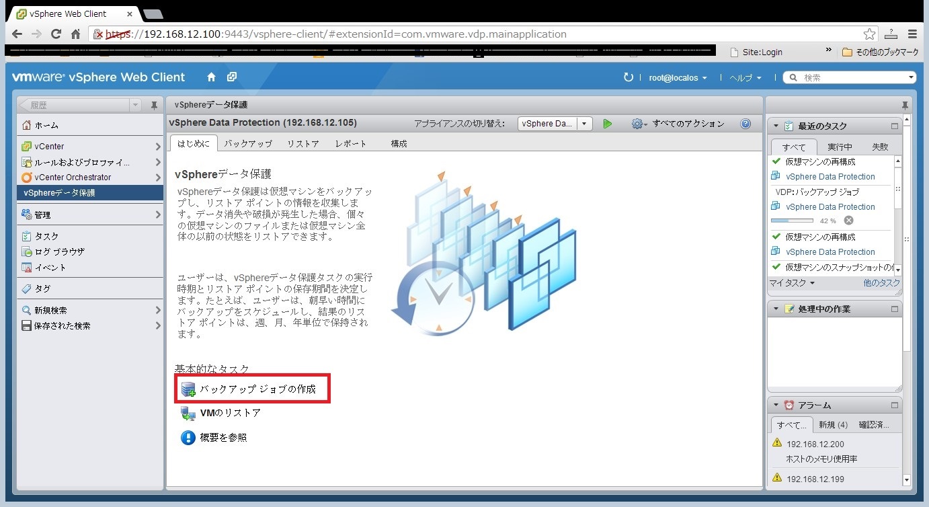Reload the browser page

point(56,34)
